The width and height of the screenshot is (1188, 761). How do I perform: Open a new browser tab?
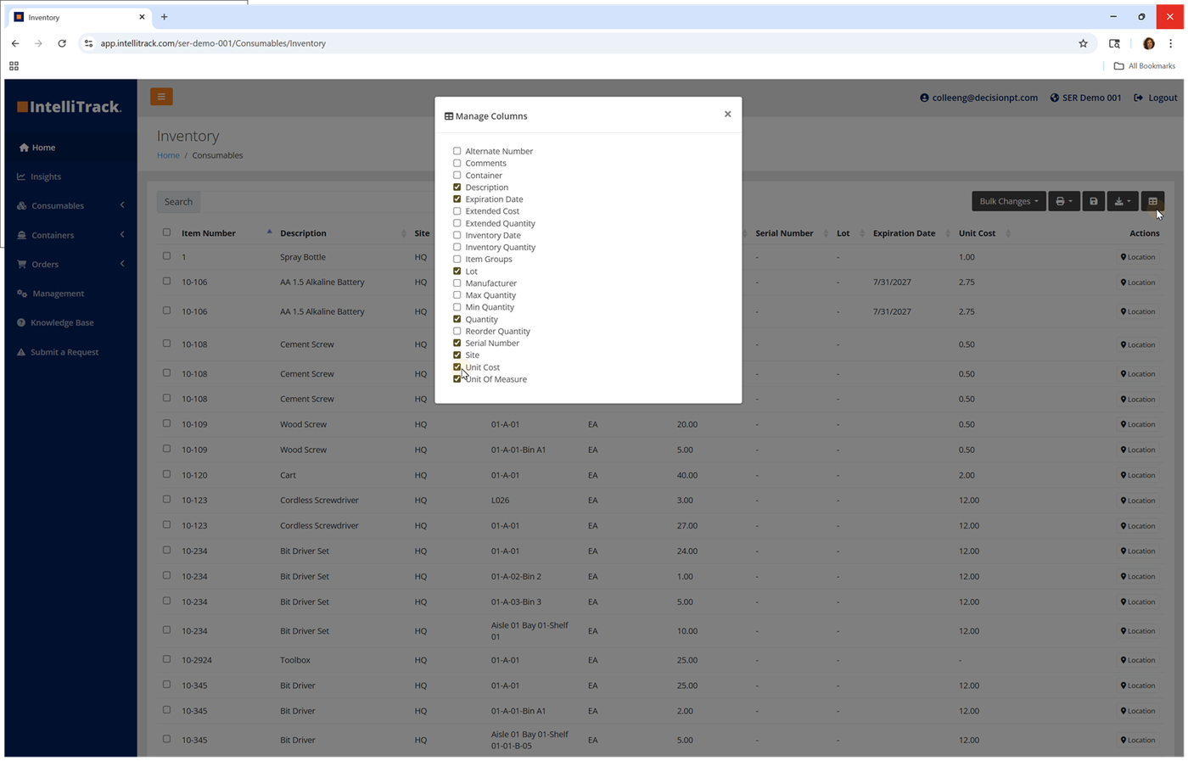[164, 17]
